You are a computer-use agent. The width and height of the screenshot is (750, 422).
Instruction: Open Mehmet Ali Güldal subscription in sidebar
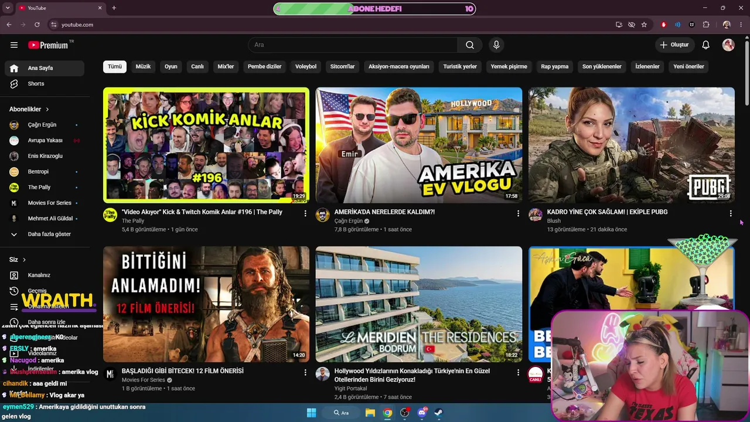45,219
